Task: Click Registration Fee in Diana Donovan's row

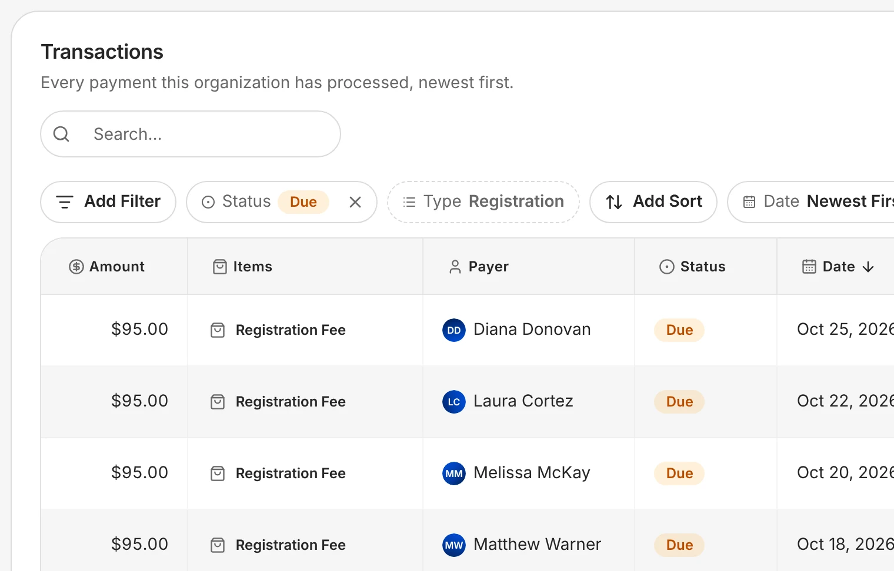Action: point(291,330)
